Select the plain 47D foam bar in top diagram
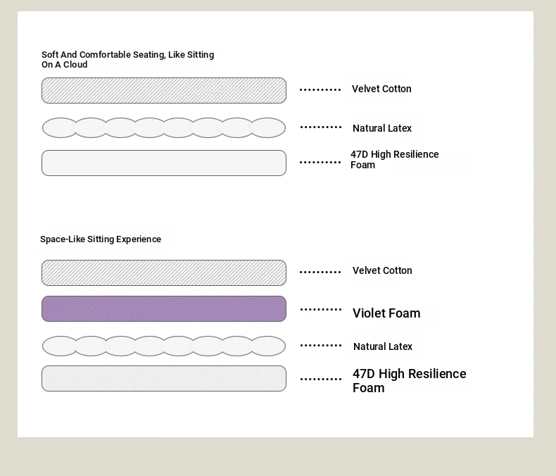This screenshot has width=556, height=476. coord(164,163)
